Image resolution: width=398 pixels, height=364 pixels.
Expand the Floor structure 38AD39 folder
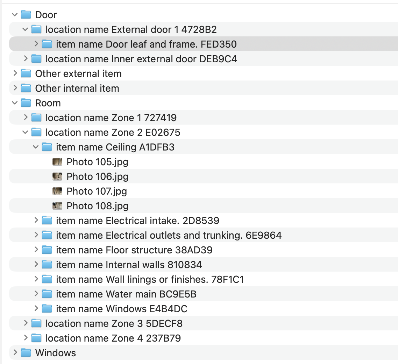coord(36,250)
